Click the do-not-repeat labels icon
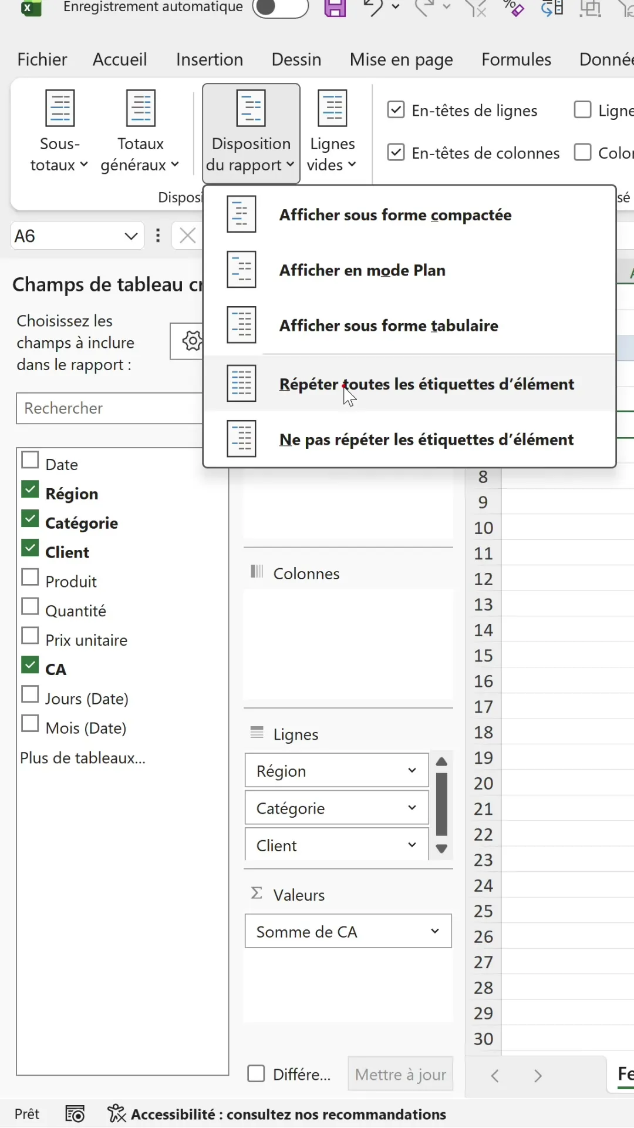 coord(241,439)
